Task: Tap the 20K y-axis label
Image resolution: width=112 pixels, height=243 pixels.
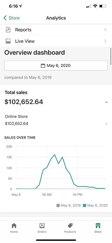Action: click(x=9, y=147)
